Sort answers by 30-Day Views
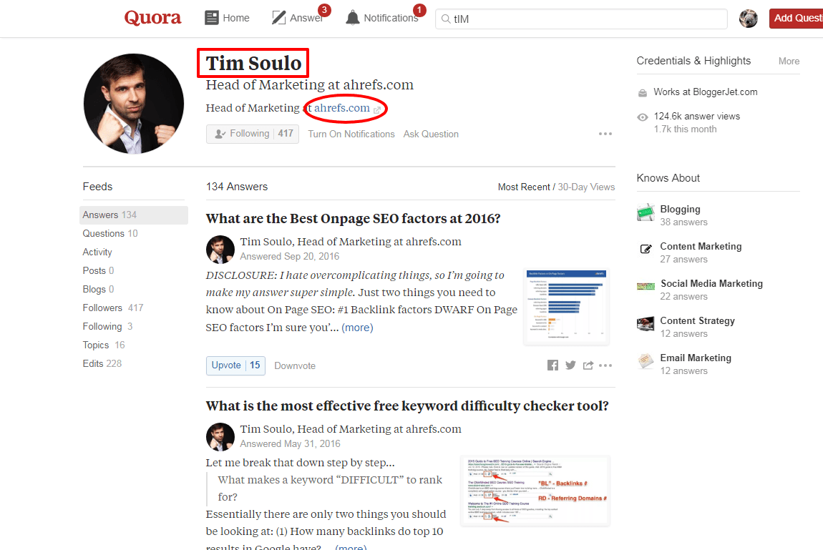This screenshot has height=550, width=823. (586, 187)
